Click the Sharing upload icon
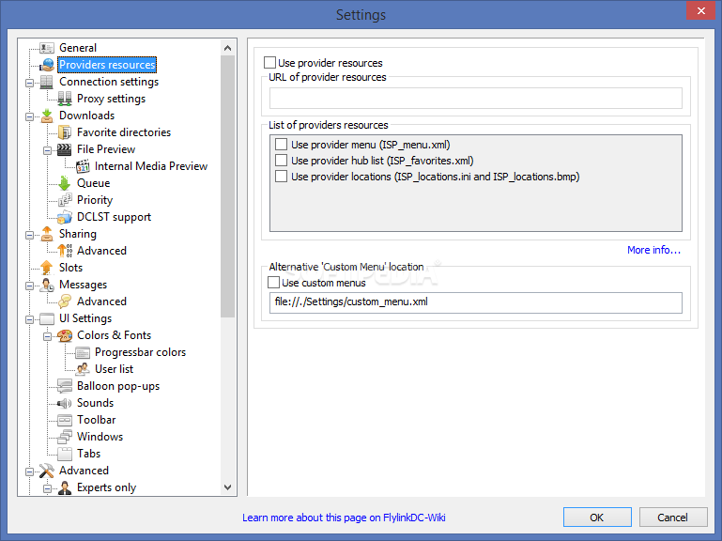This screenshot has width=722, height=541. pos(47,234)
